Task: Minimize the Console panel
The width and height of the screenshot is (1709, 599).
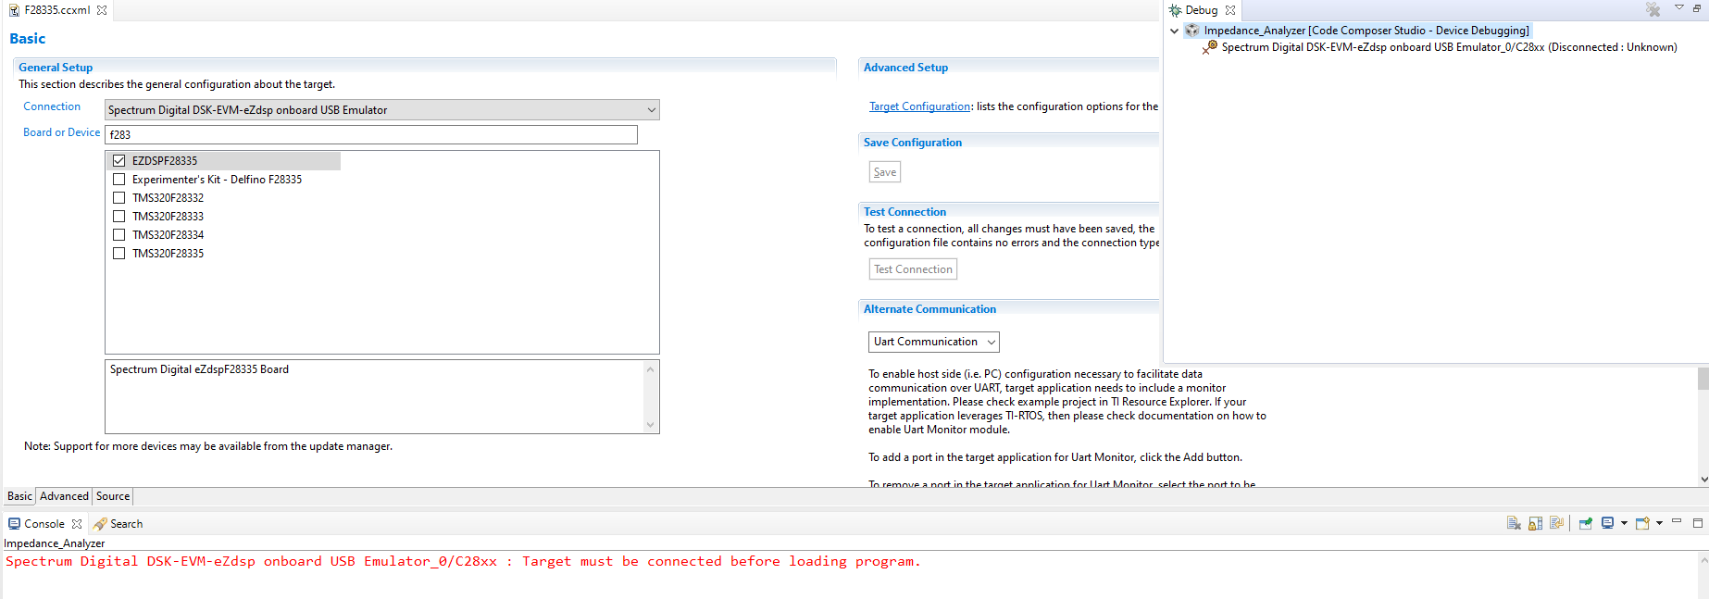Action: coord(1677,521)
